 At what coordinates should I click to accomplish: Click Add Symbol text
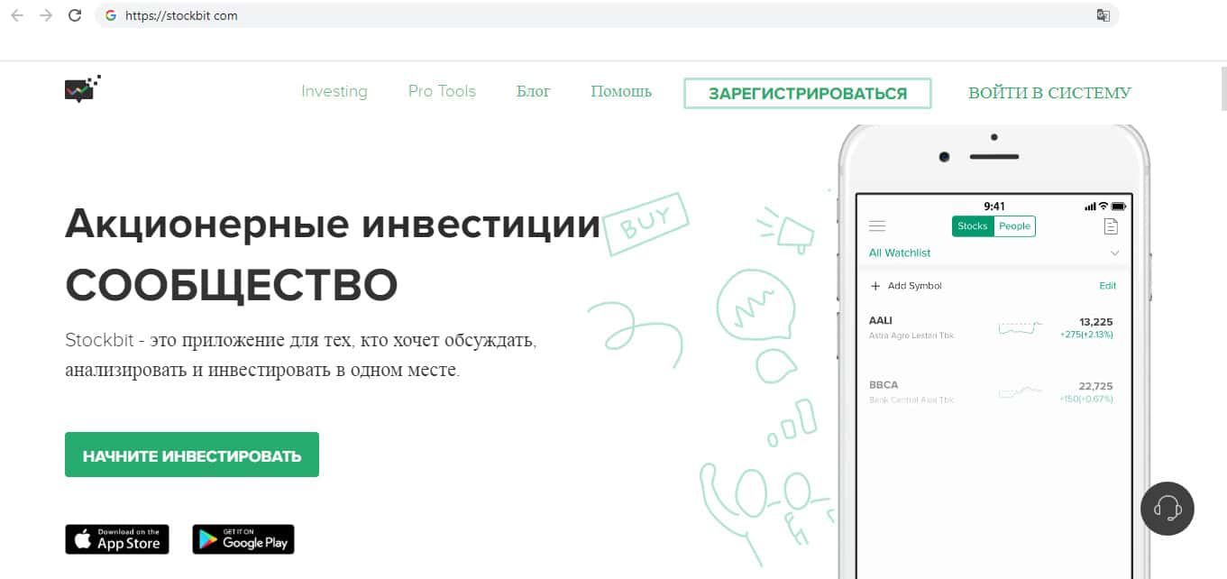(x=914, y=286)
